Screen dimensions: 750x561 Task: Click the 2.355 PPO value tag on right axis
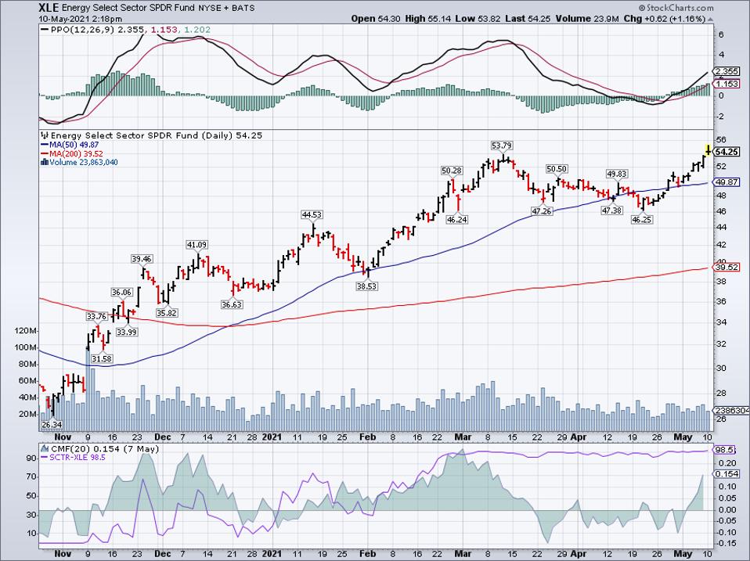(x=727, y=72)
